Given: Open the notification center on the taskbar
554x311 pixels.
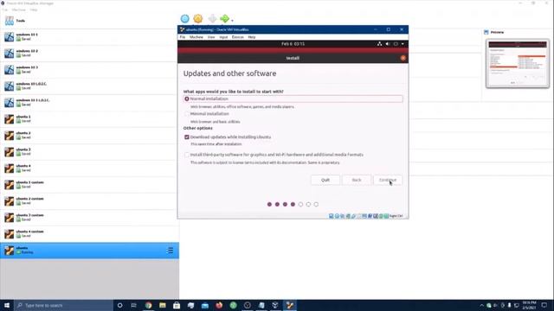Looking at the screenshot, I should [x=544, y=305].
